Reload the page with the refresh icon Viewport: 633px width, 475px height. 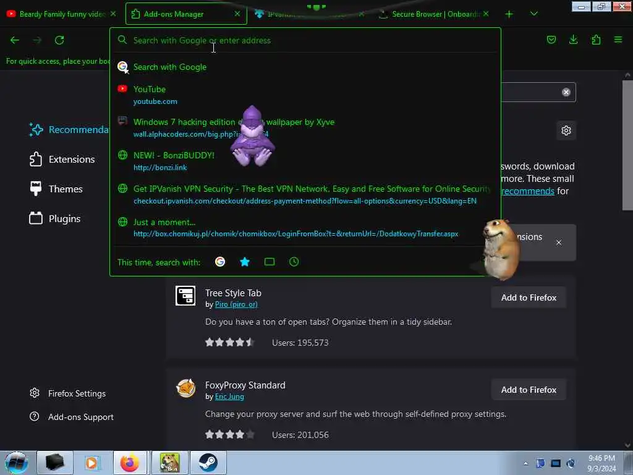click(59, 40)
